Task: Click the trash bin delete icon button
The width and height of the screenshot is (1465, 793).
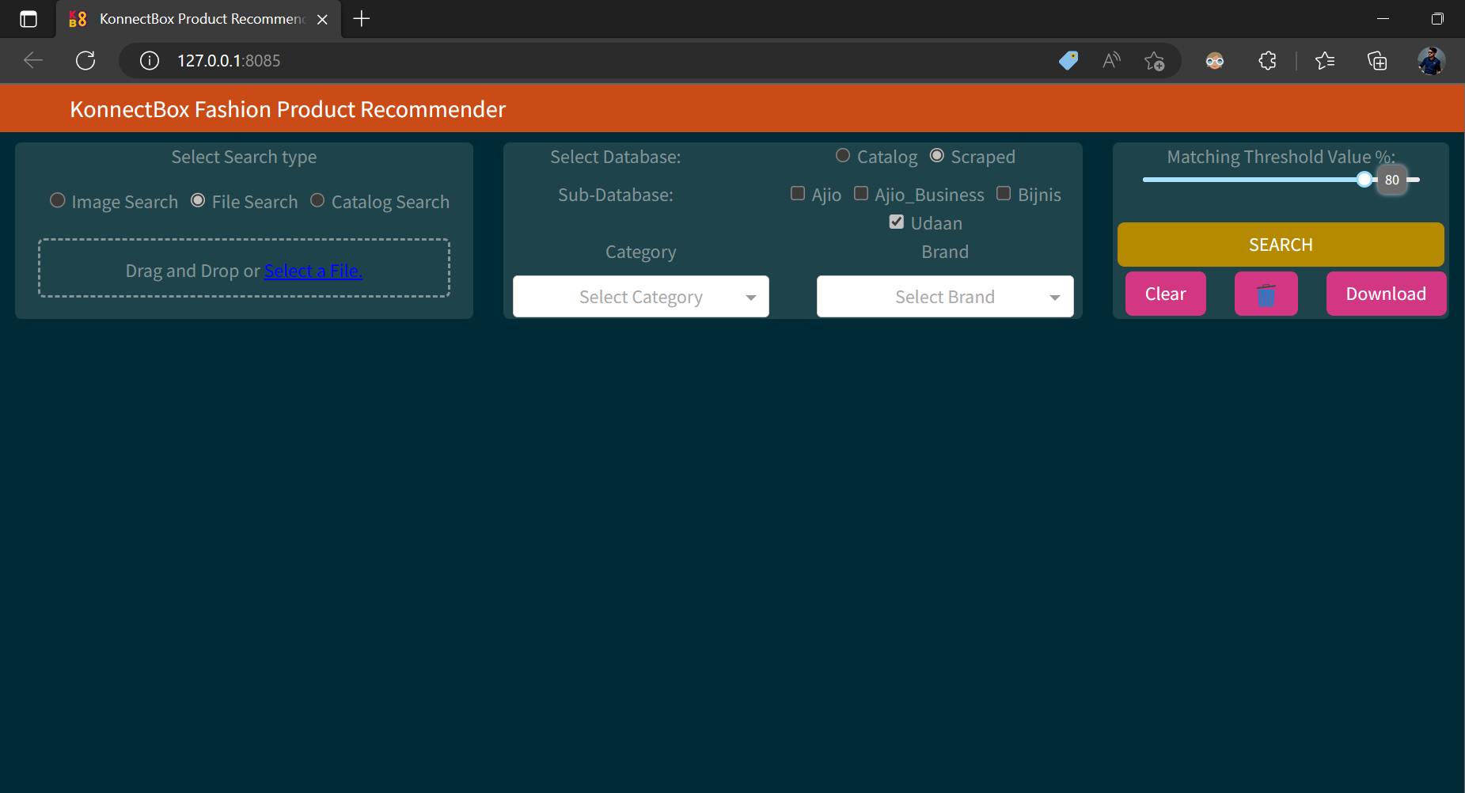Action: (1266, 294)
